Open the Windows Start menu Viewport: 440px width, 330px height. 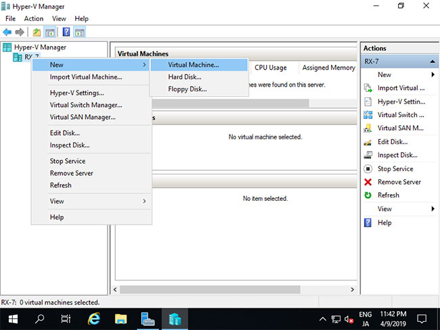pos(13,319)
